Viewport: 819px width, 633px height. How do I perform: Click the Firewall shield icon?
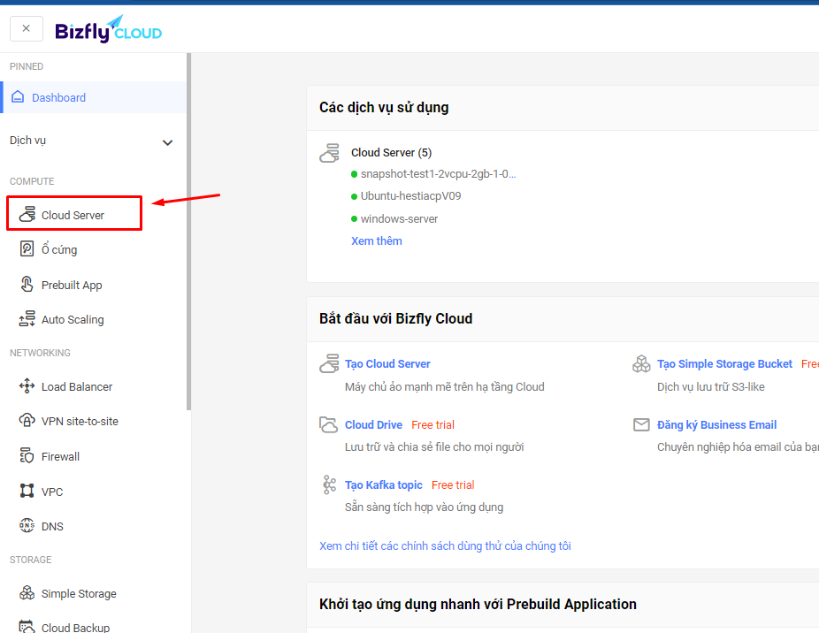(x=27, y=455)
